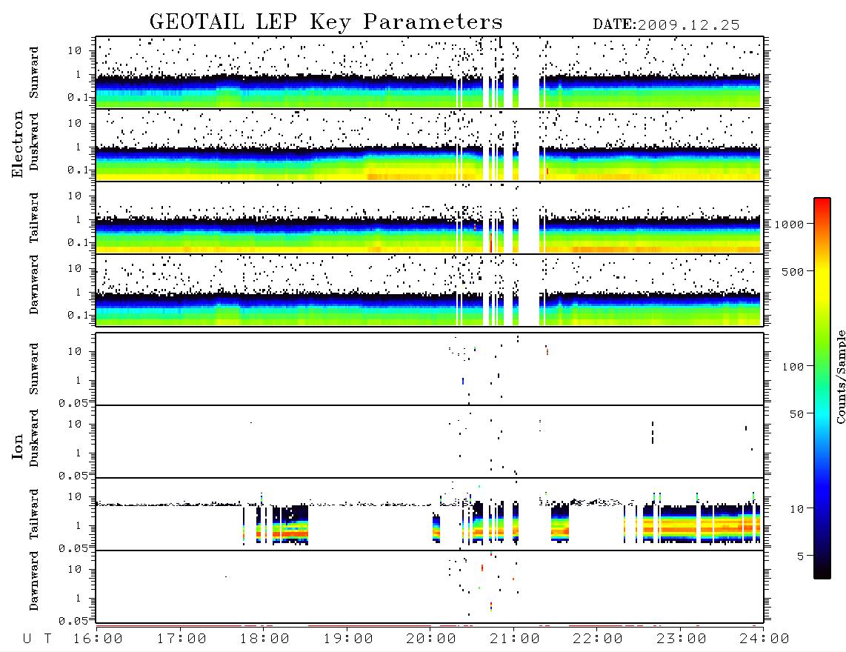Click the Electron Tailward spectrogram panel

[430, 218]
